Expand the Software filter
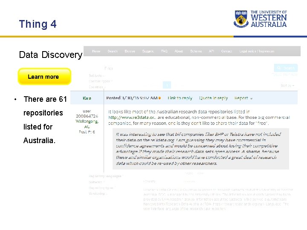The width and height of the screenshot is (307, 230). [97, 182]
